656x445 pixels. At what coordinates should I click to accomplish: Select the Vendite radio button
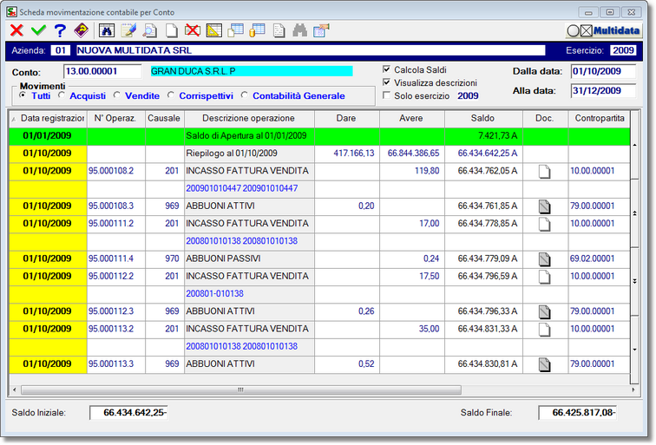click(117, 95)
